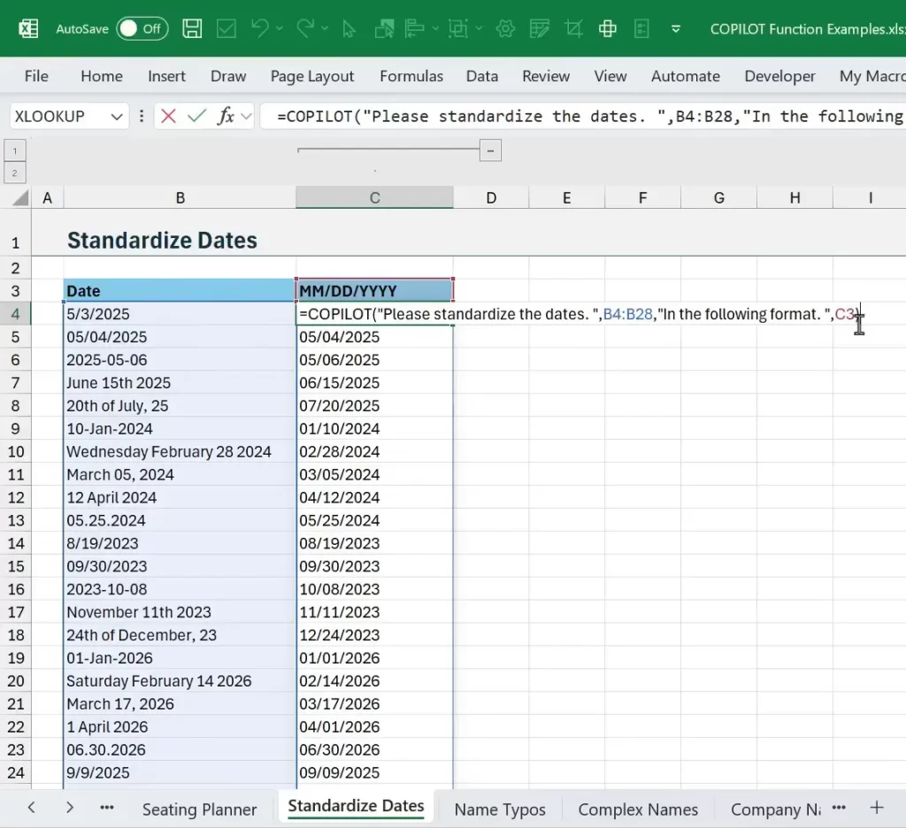Click the Redo arrow icon

tap(305, 27)
